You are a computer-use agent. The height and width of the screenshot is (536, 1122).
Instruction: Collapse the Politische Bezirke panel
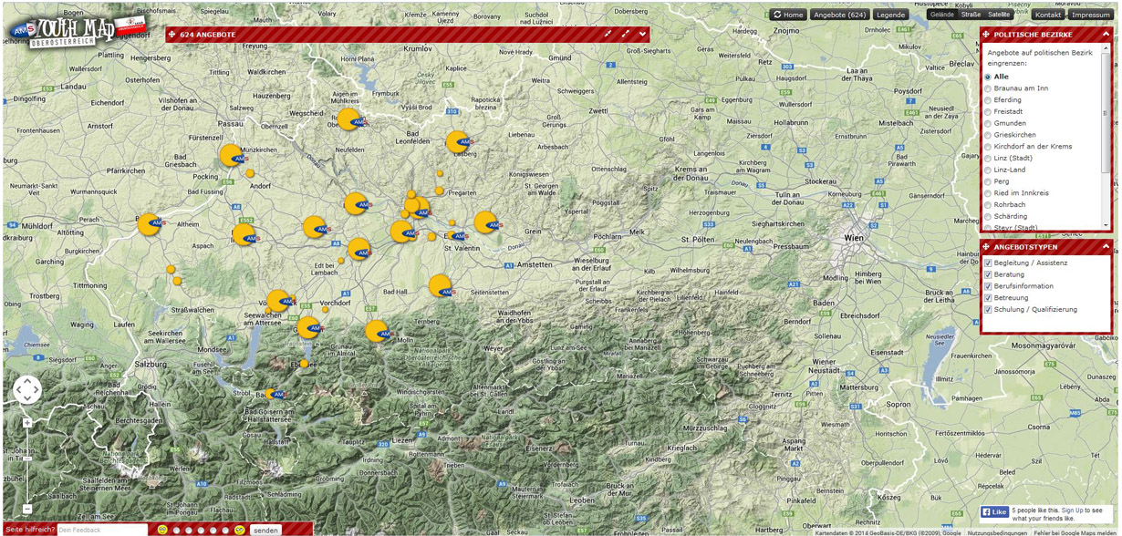pyautogui.click(x=1106, y=35)
